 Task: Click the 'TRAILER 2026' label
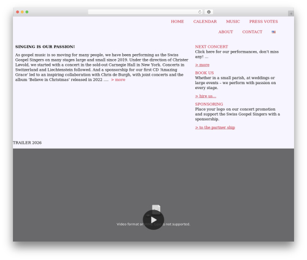pyautogui.click(x=27, y=143)
